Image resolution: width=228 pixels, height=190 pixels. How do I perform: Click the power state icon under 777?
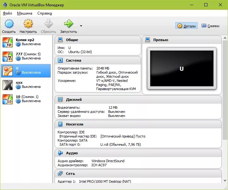[x=18, y=58]
